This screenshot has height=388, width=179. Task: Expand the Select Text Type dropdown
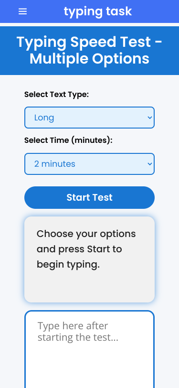pos(90,118)
